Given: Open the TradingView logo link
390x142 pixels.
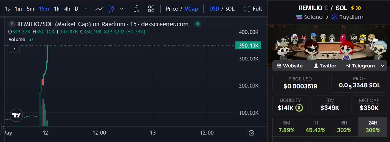Looking at the screenshot, I should (16, 115).
